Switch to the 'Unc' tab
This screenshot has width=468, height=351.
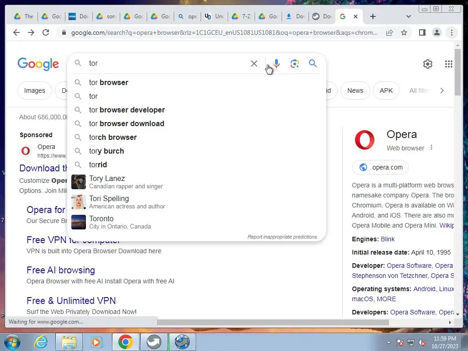214,16
